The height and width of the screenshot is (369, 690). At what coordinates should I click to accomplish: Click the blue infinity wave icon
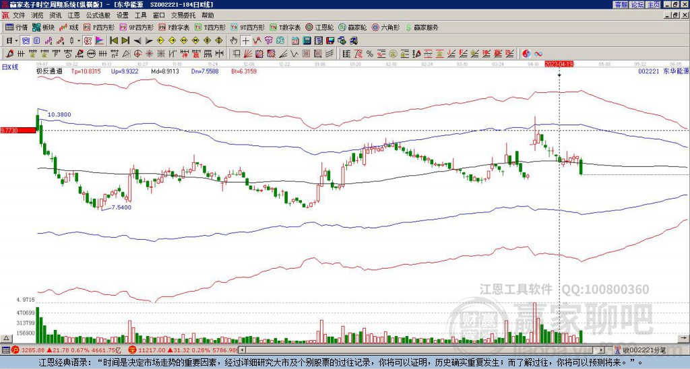click(538, 54)
